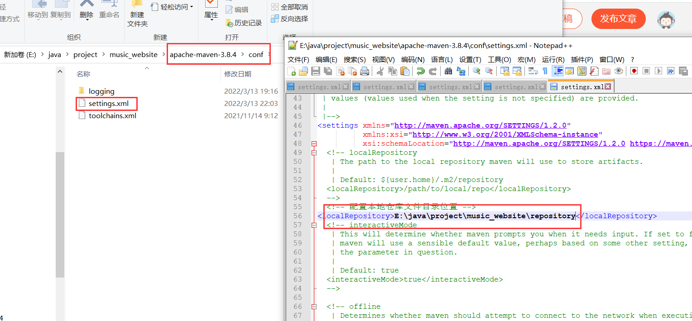Image resolution: width=692 pixels, height=321 pixels.
Task: Click the Close All documents toolbar icon
Action: tap(352, 71)
